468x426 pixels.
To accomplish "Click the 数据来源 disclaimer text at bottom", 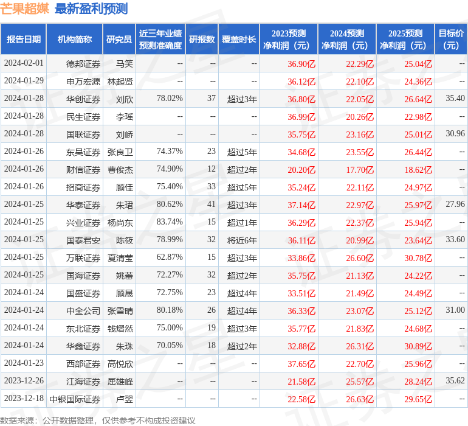I will pyautogui.click(x=98, y=420).
